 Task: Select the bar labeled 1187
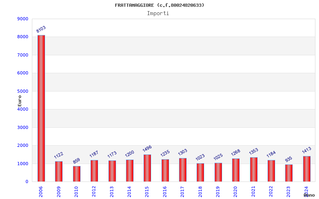[95, 171]
